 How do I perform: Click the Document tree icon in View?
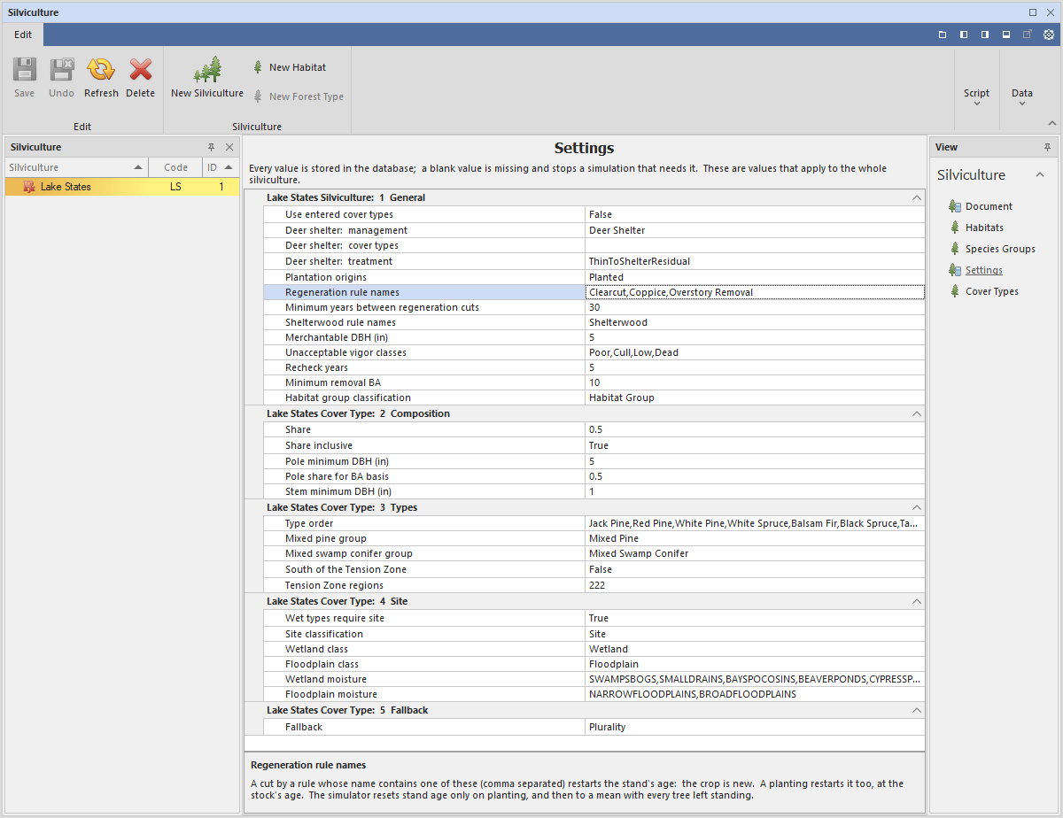955,206
